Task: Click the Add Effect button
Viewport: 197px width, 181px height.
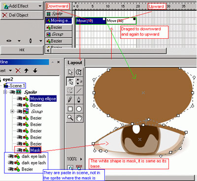Action: coord(22,6)
